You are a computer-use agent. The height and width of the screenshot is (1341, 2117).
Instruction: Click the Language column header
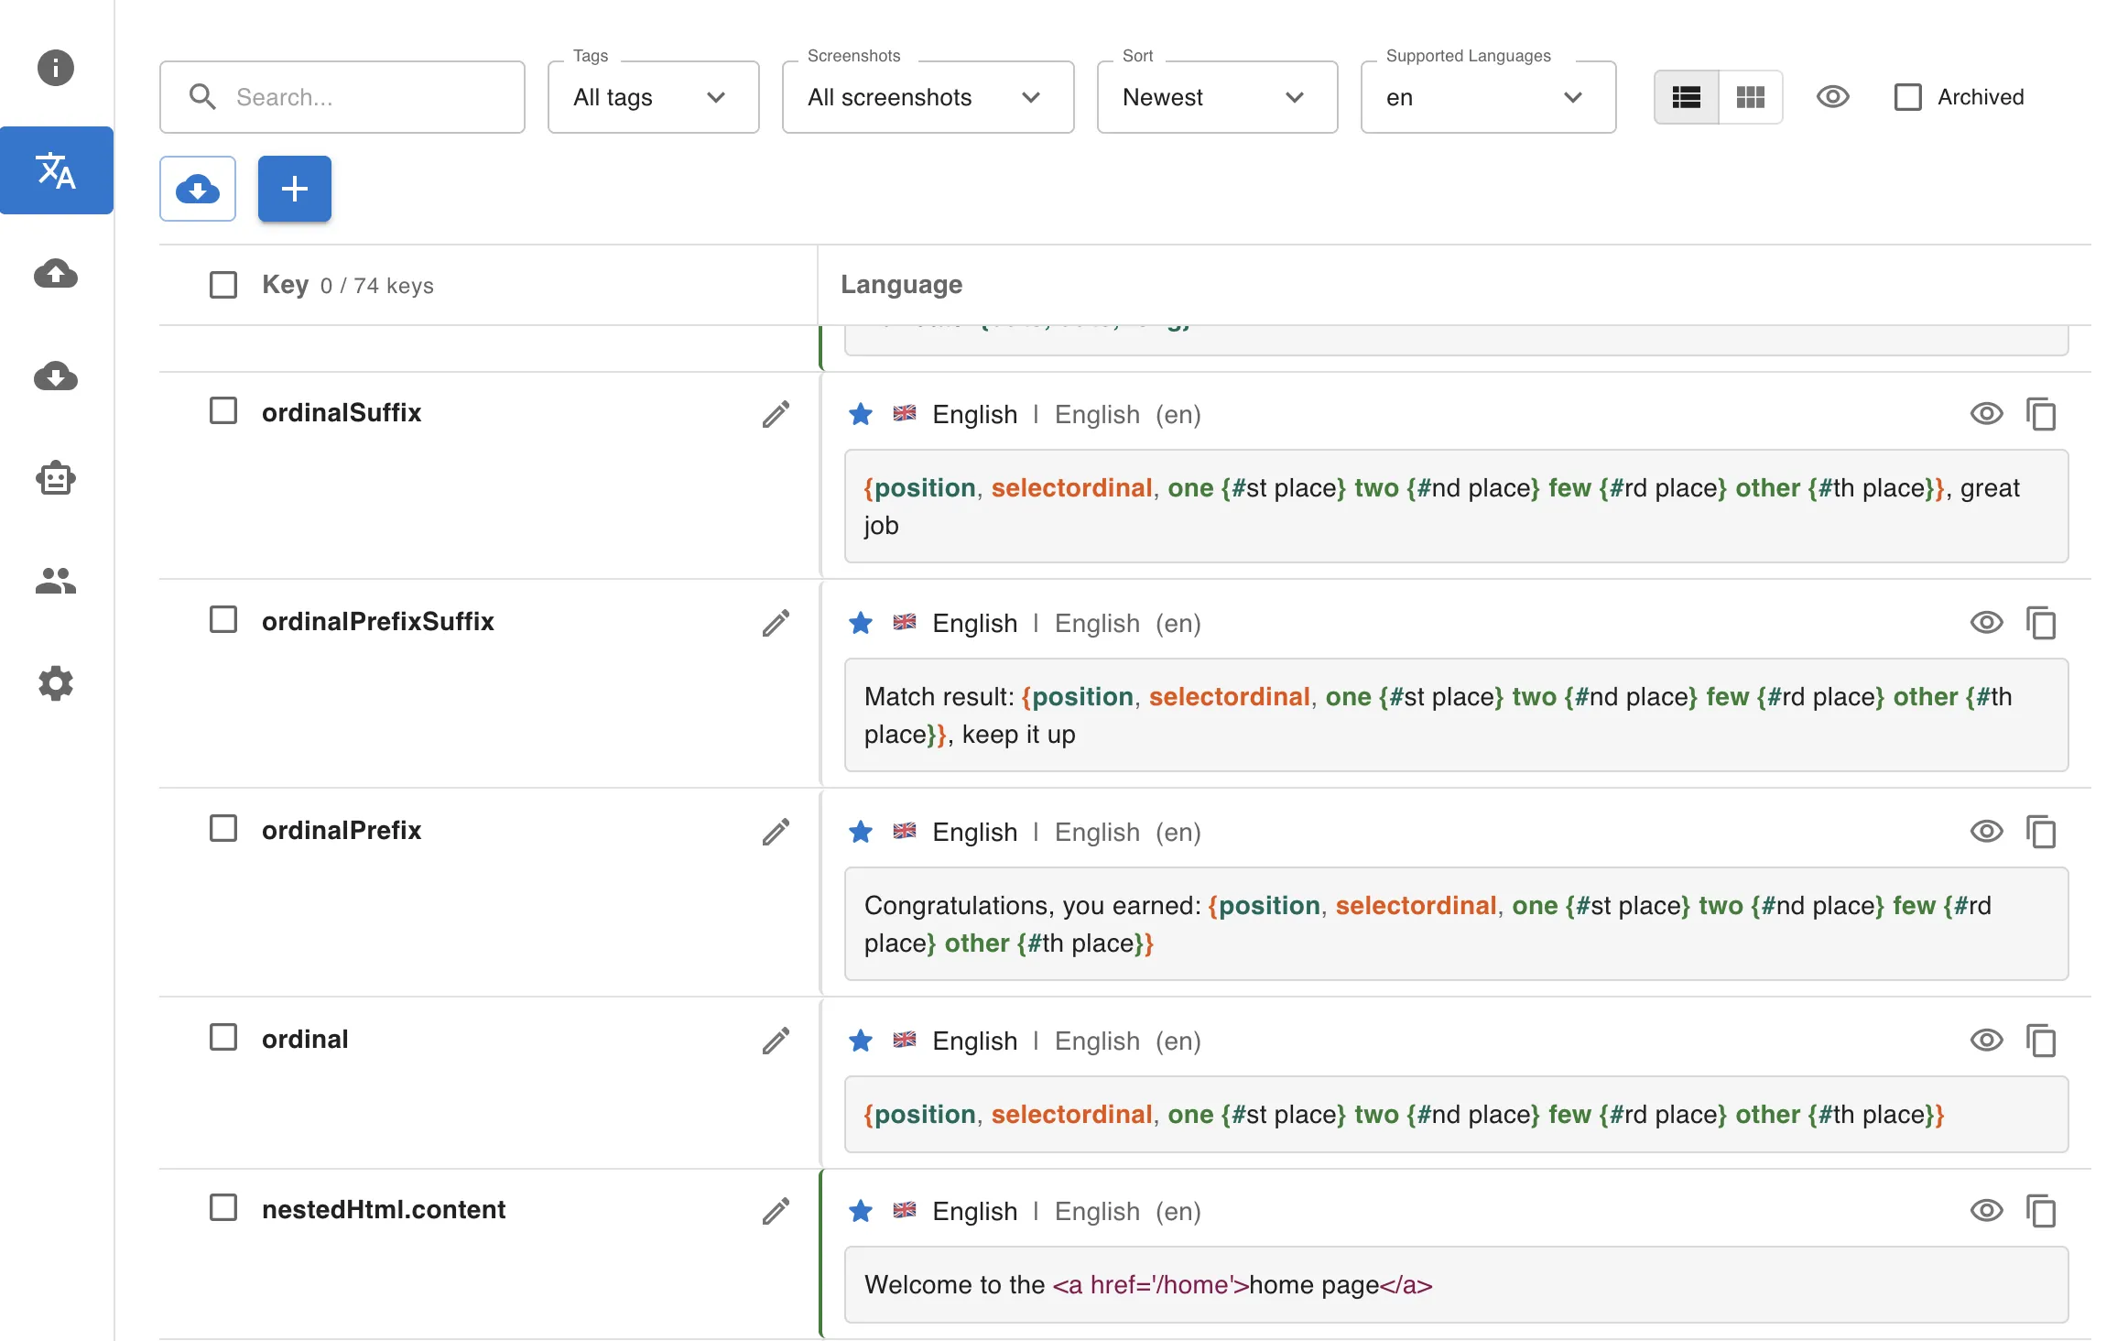(902, 285)
